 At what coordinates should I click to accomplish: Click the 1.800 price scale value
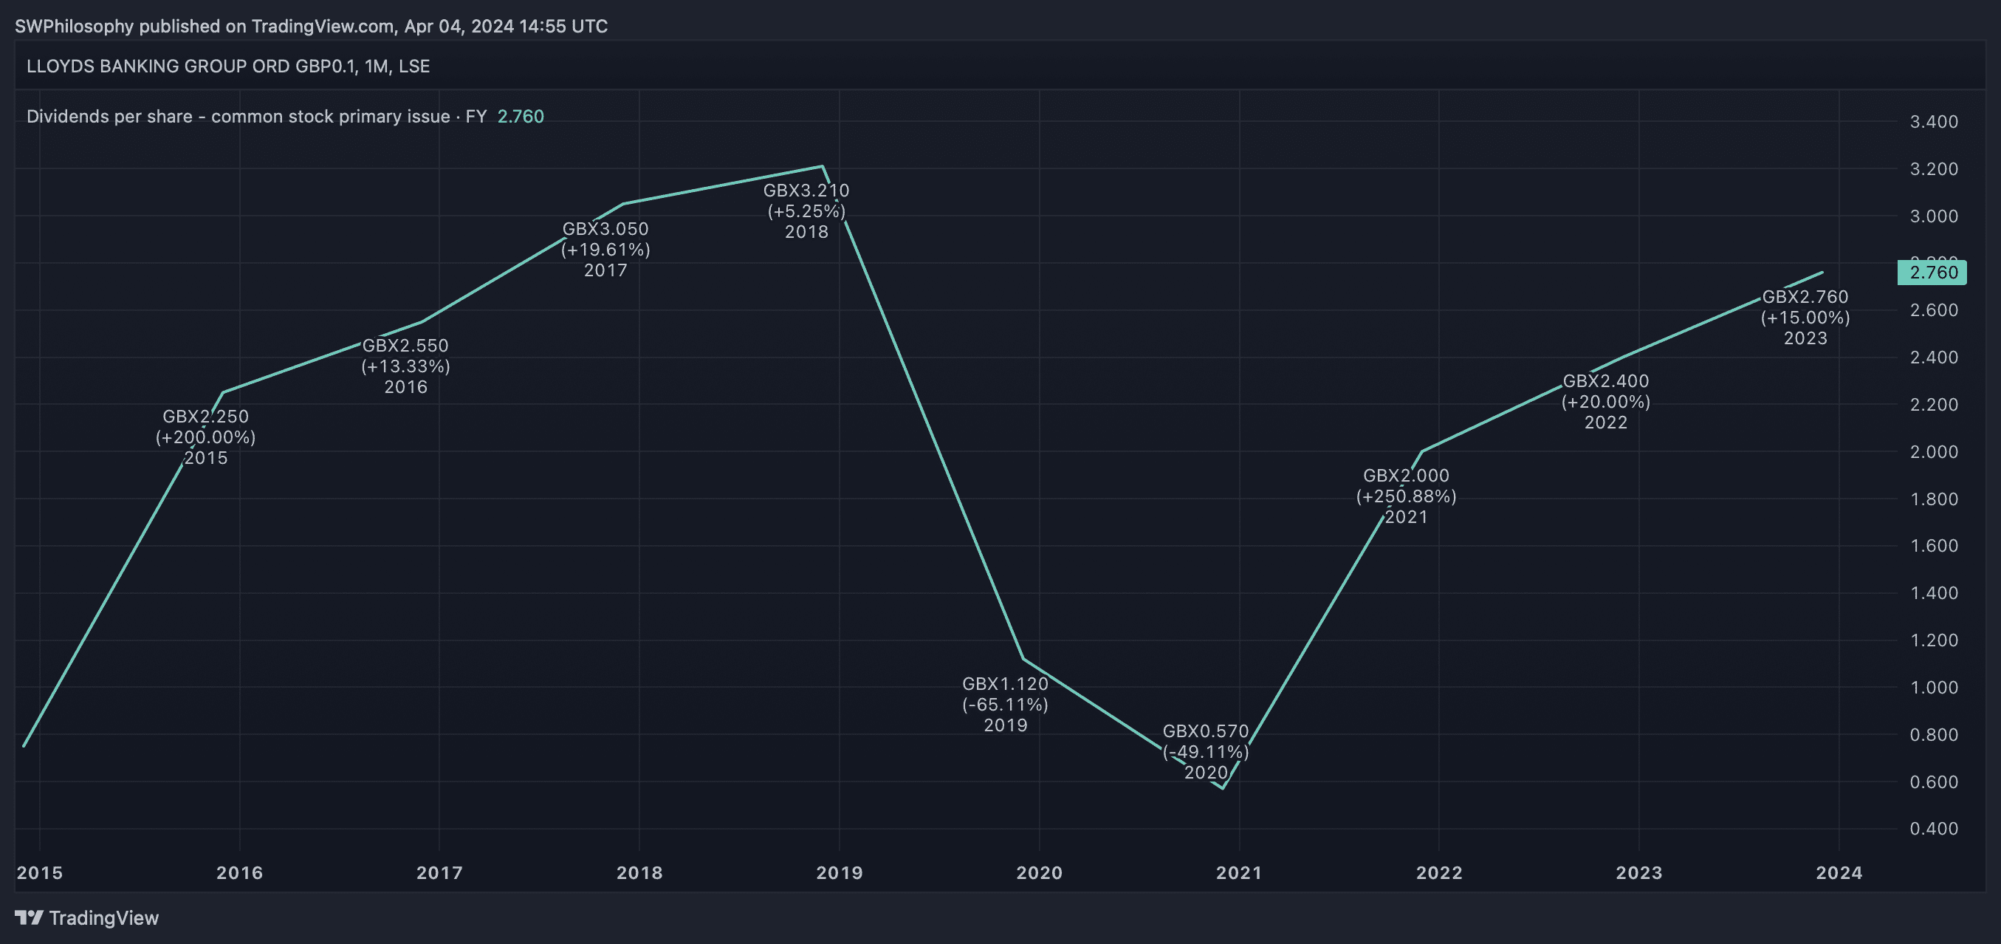[1935, 499]
